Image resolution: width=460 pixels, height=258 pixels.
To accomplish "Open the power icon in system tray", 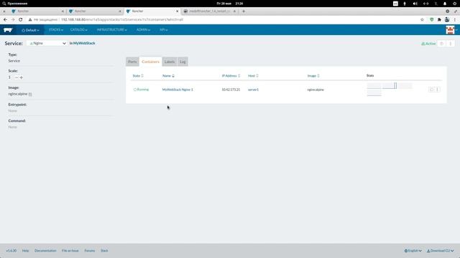I will point(455,4).
